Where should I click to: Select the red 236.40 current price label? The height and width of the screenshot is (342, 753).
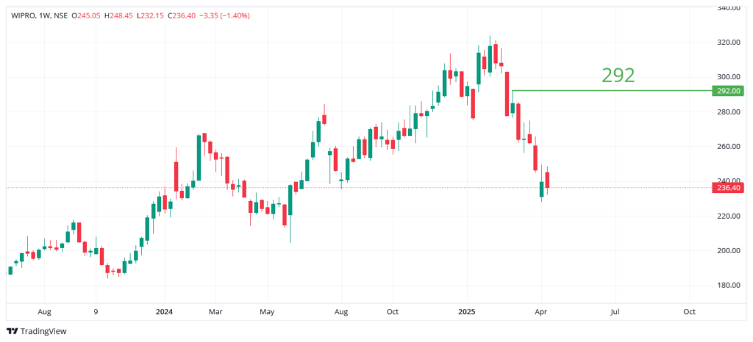(x=728, y=188)
